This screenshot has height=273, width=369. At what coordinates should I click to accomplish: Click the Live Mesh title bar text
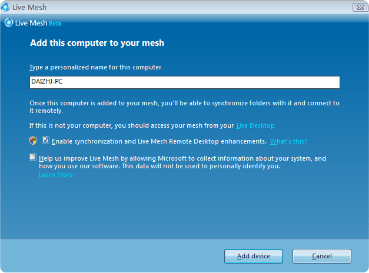pyautogui.click(x=29, y=7)
